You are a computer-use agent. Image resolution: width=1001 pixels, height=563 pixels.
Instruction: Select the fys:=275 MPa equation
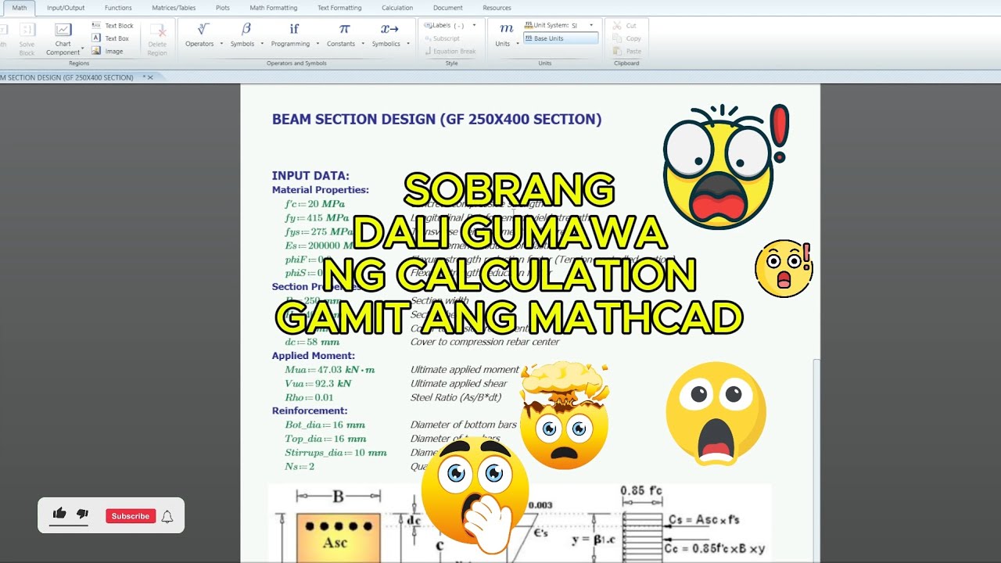[x=319, y=232]
